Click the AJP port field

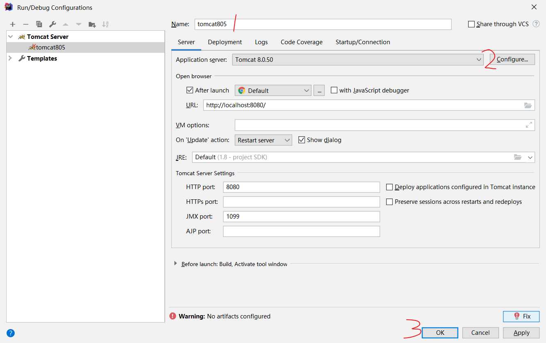[x=301, y=231]
